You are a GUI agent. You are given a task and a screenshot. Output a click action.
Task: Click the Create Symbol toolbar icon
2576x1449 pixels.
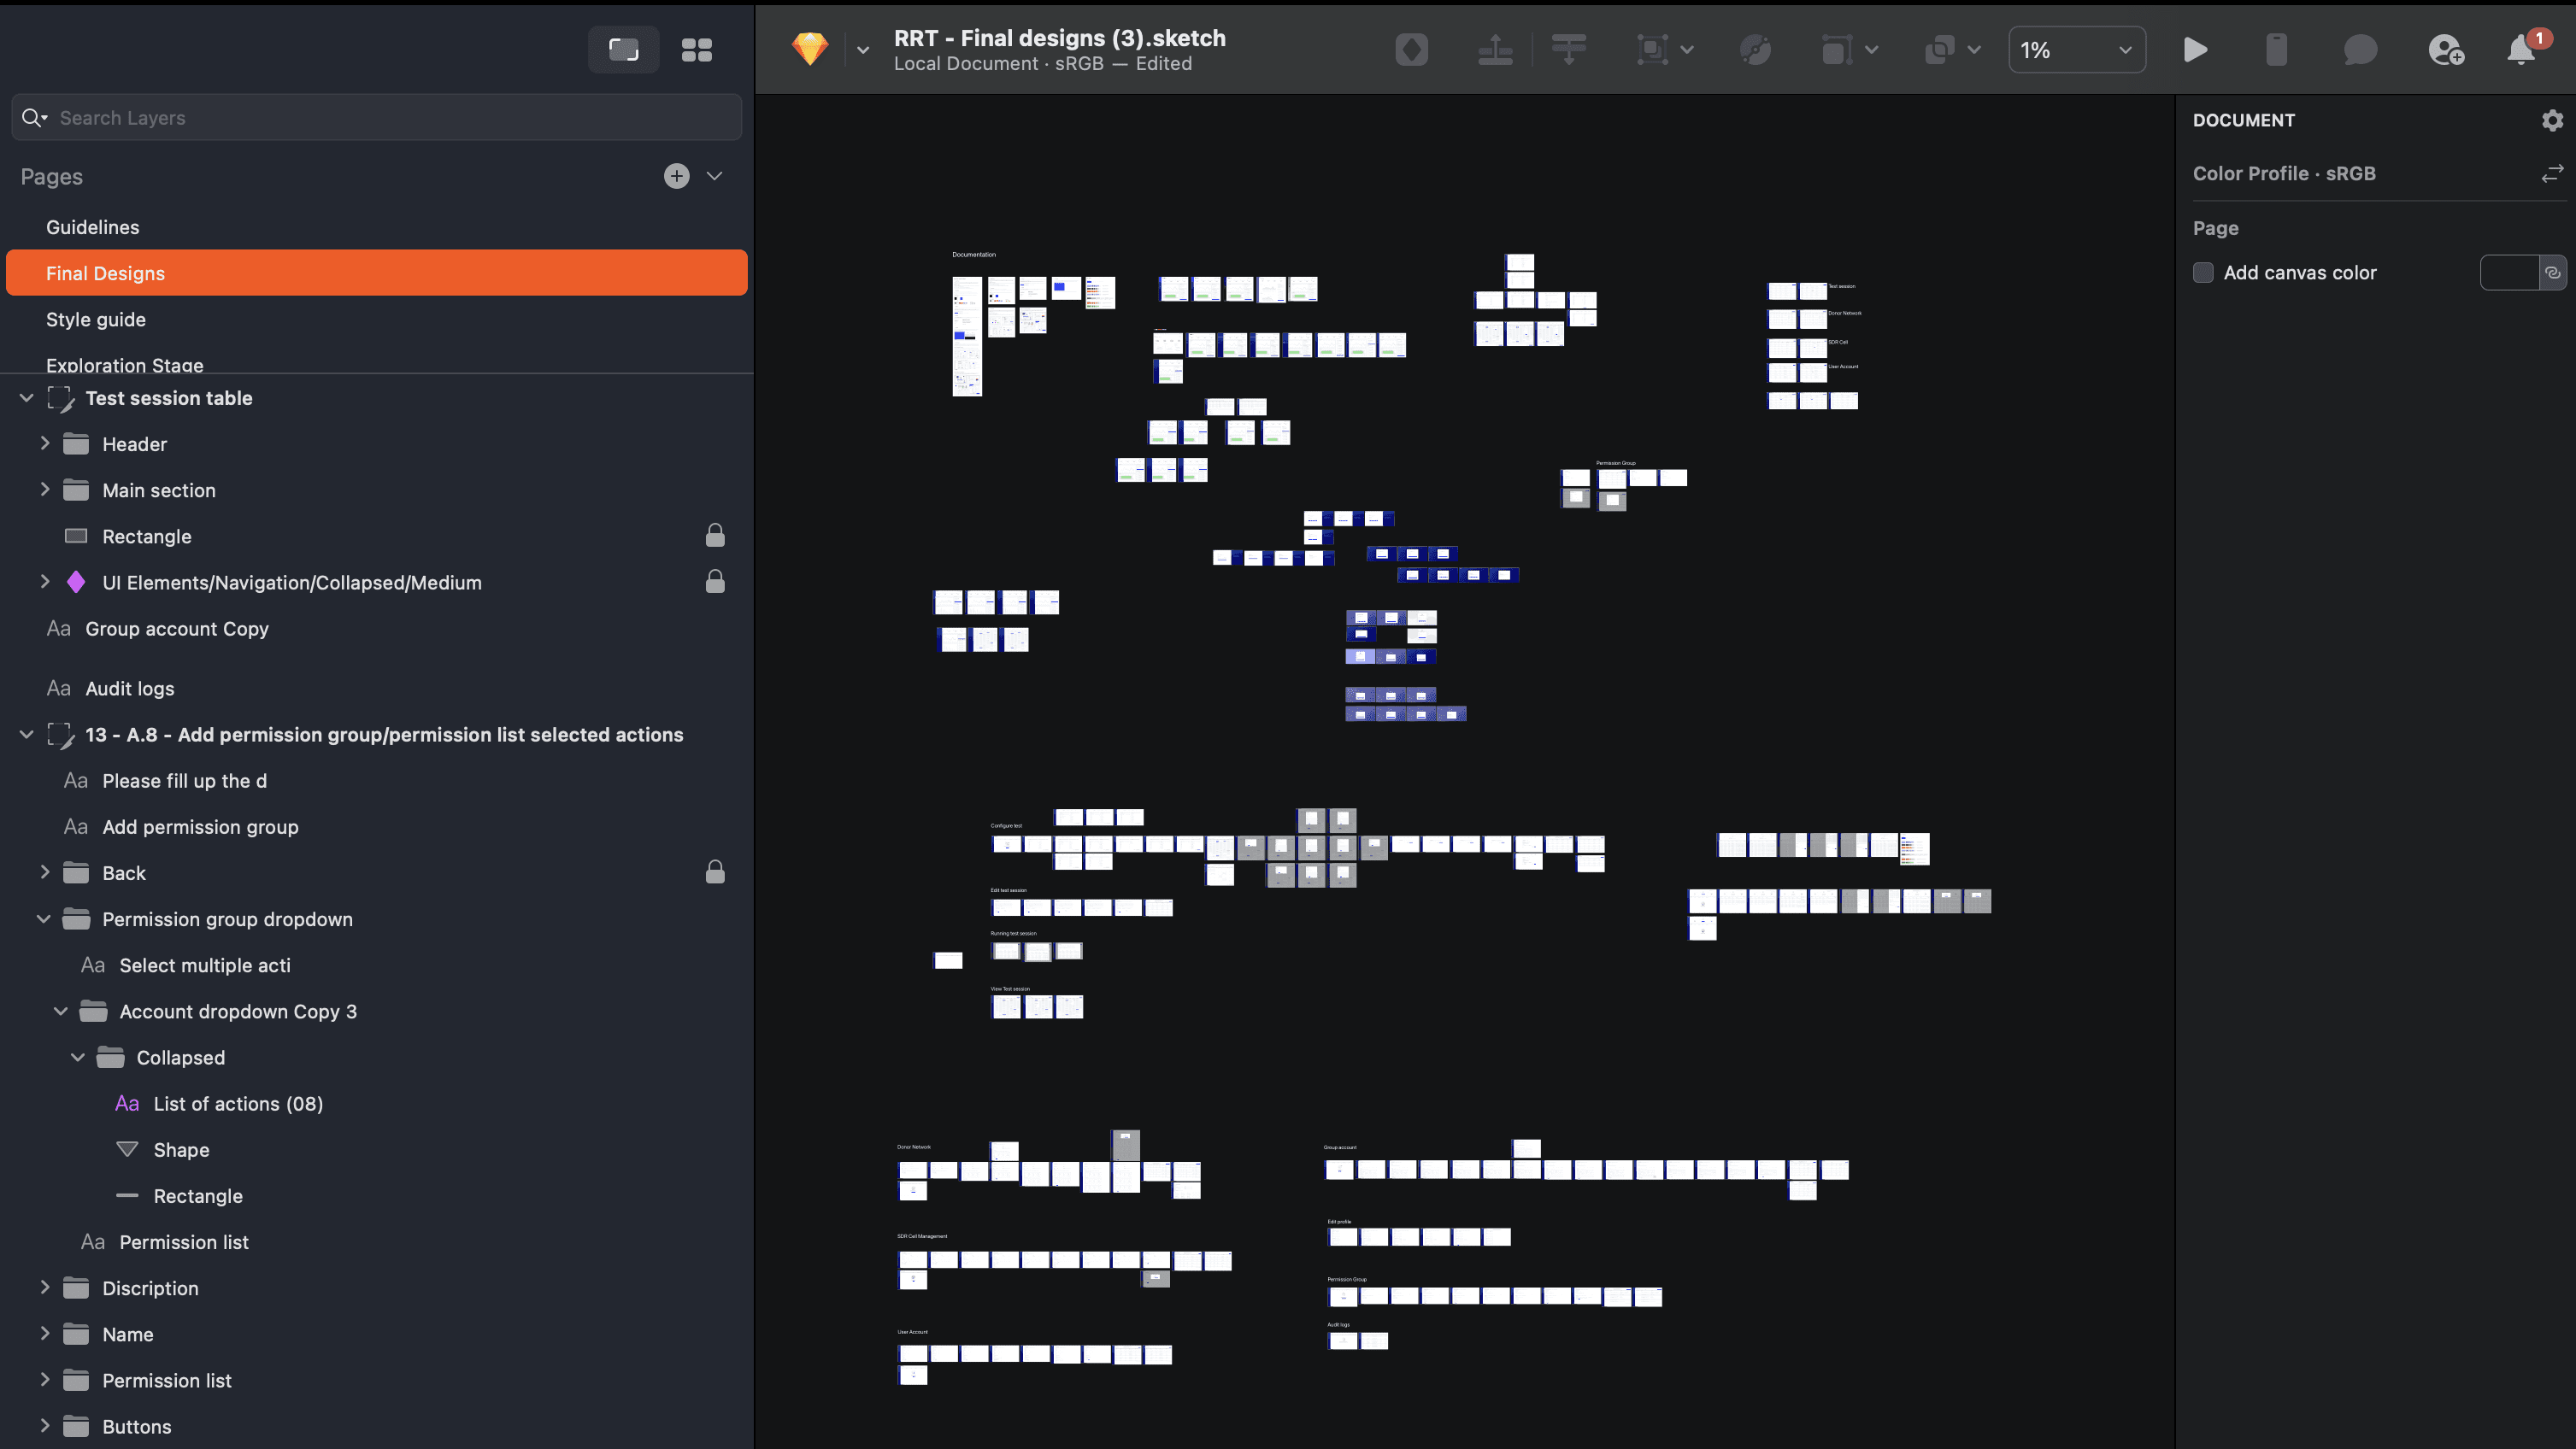(x=1411, y=49)
